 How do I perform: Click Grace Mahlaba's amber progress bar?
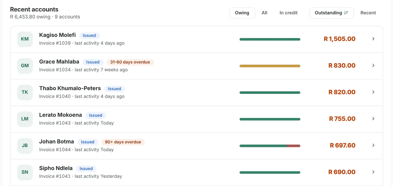(270, 66)
